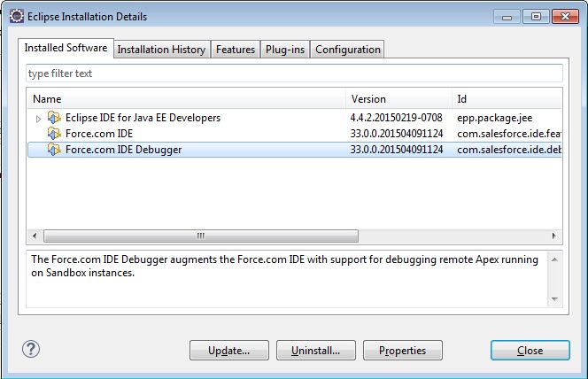The height and width of the screenshot is (379, 588).
Task: Click the Id column header
Action: pyautogui.click(x=507, y=99)
